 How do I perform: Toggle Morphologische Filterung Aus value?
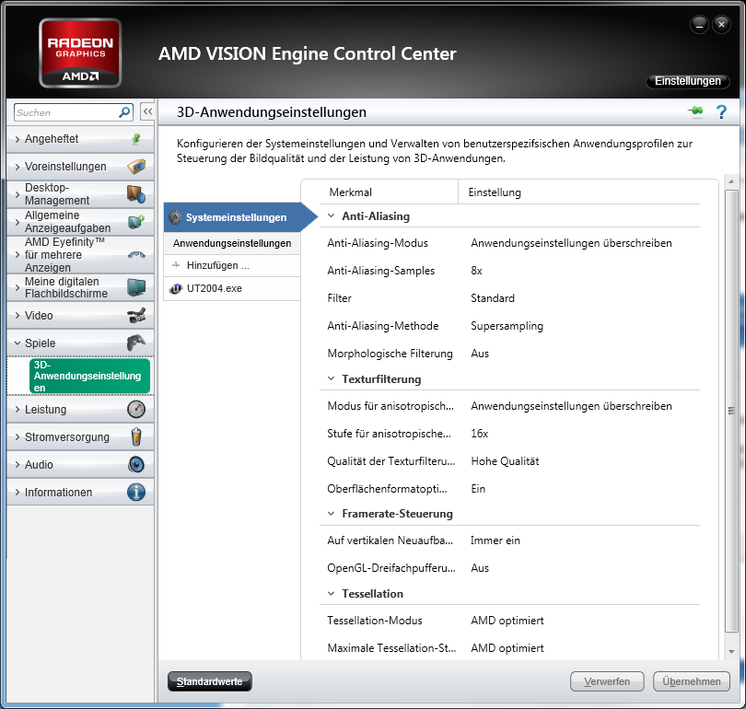[480, 354]
